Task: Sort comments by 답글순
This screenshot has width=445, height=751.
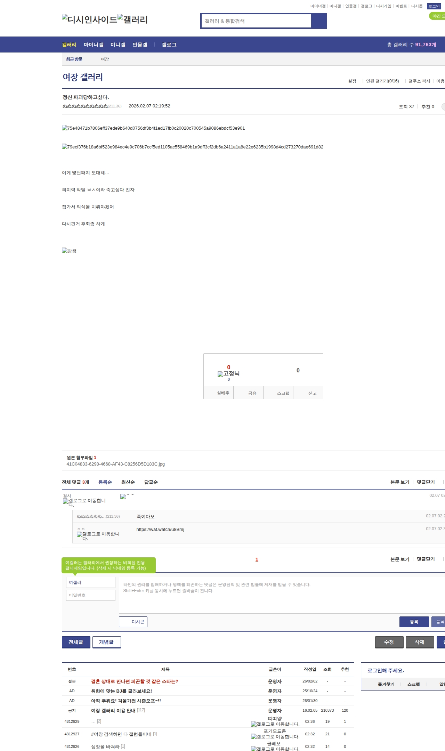Action: pos(151,482)
